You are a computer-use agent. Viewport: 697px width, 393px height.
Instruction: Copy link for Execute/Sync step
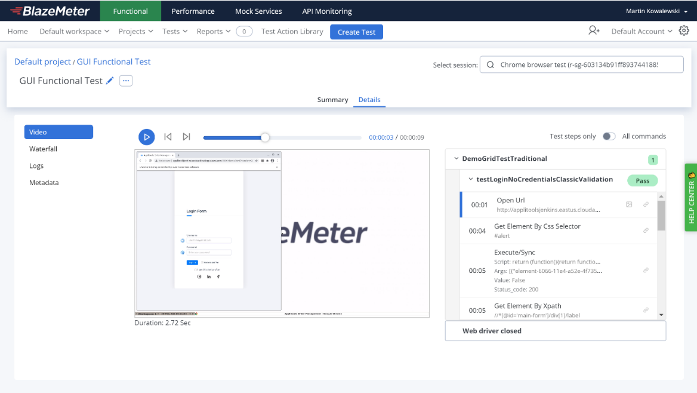click(x=646, y=270)
